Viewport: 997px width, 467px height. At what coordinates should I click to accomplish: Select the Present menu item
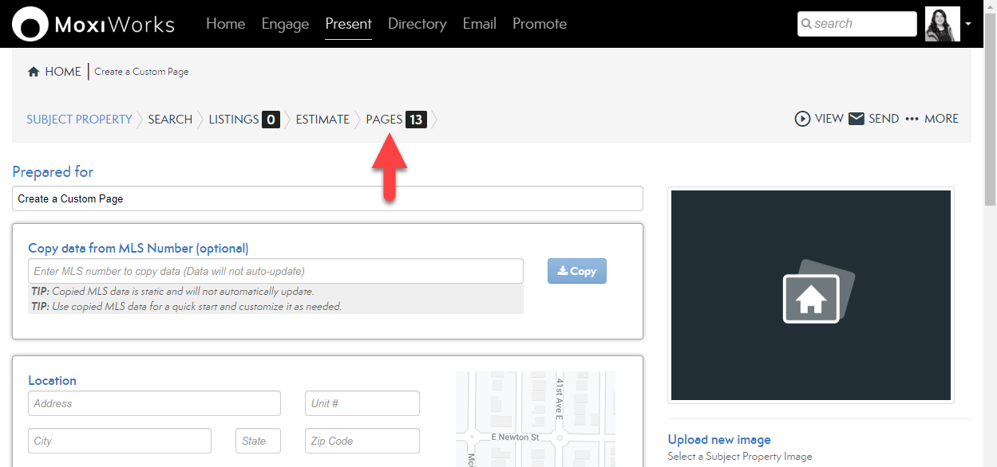pos(348,24)
